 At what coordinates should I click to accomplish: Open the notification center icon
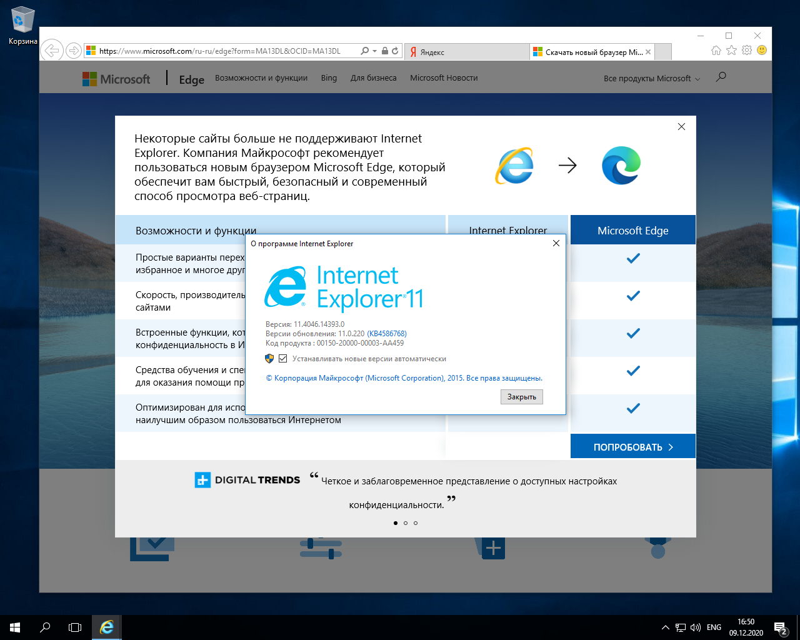pos(780,627)
